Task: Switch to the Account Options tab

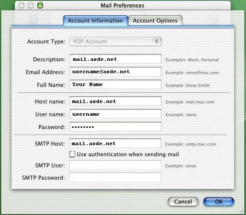Action: pos(156,20)
